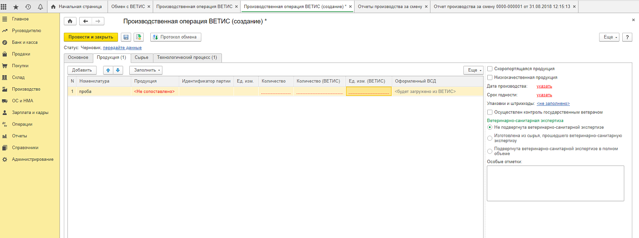
Task: Enable the Скоропортящаяся продукция checkbox
Action: pyautogui.click(x=490, y=69)
